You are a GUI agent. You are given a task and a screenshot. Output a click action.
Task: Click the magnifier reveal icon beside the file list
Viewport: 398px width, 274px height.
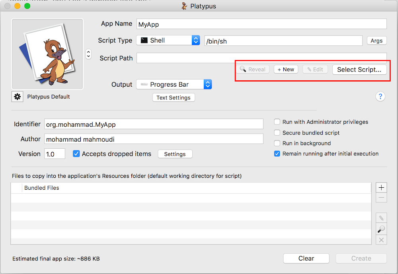pos(381,229)
